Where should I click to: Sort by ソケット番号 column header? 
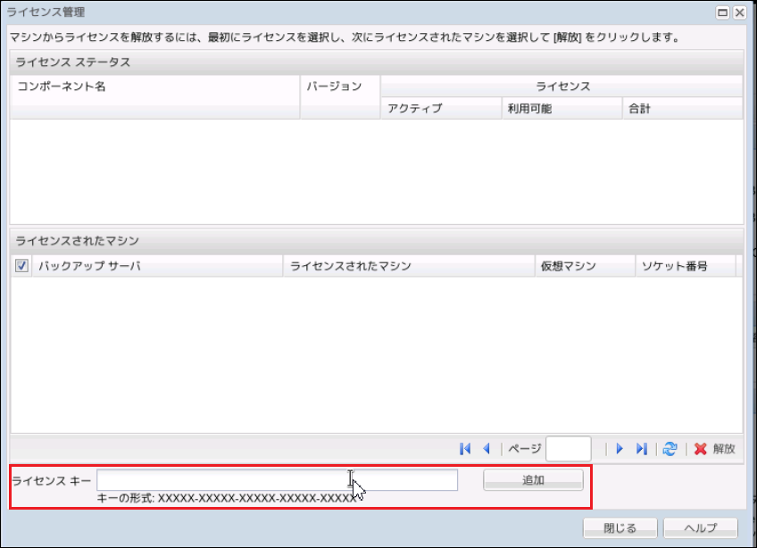click(x=684, y=266)
